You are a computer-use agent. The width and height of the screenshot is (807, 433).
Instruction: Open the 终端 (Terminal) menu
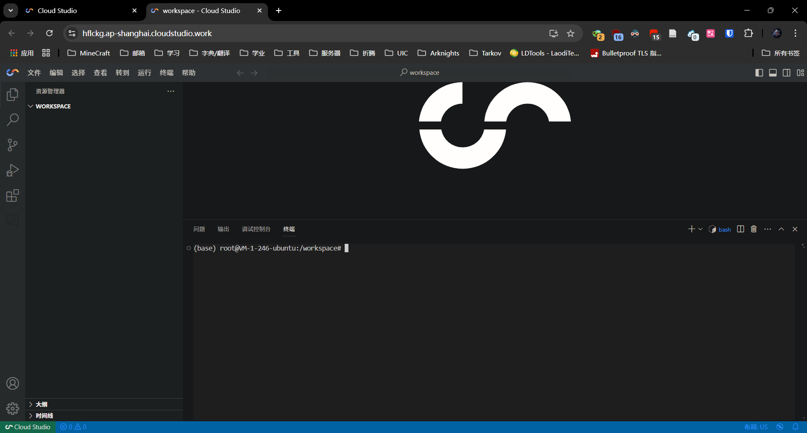pos(166,73)
